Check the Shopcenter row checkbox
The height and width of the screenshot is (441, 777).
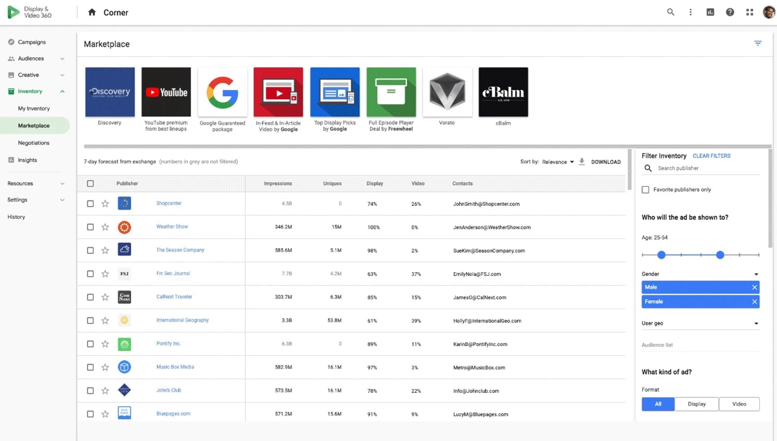point(90,203)
